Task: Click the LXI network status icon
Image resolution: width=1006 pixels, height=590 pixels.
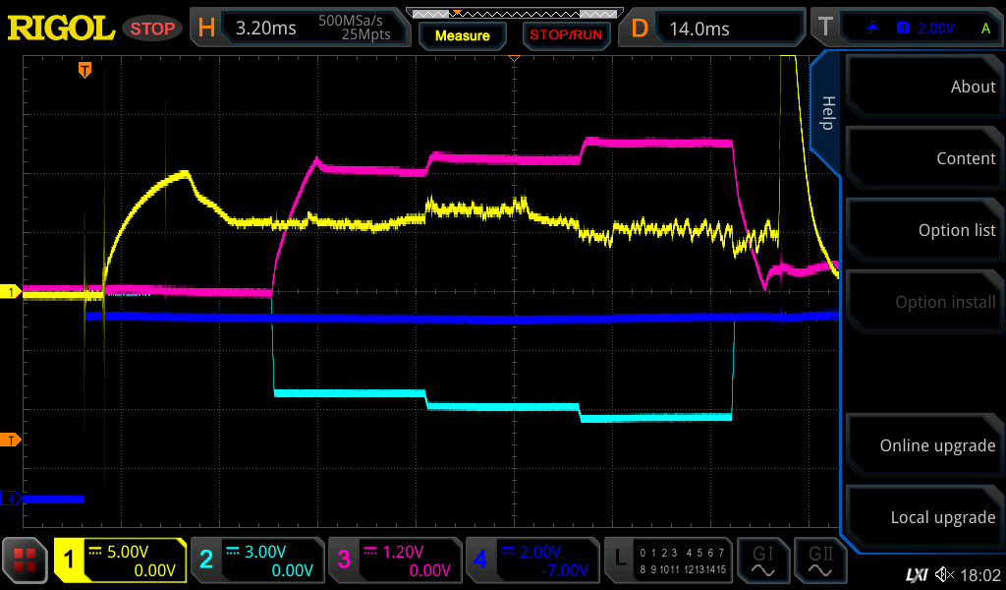Action: [916, 574]
